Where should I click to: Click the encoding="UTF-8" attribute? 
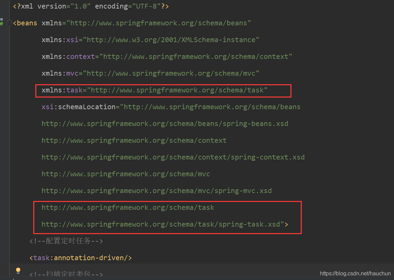point(128,6)
